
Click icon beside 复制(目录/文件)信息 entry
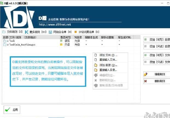(x=96, y=86)
